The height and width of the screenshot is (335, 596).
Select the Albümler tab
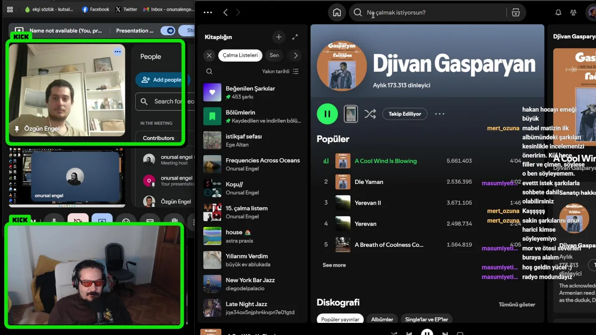[382, 320]
